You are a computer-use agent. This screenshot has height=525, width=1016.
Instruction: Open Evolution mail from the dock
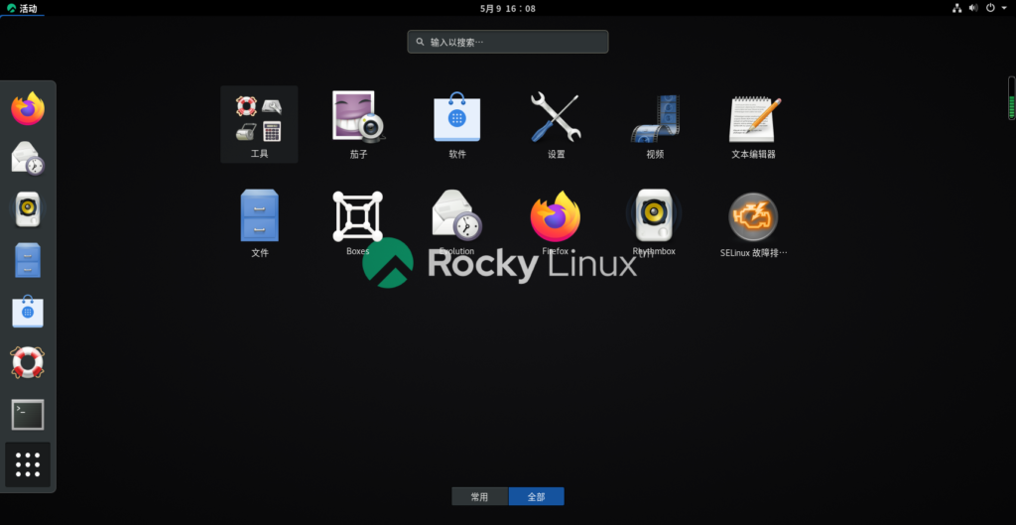click(28, 158)
